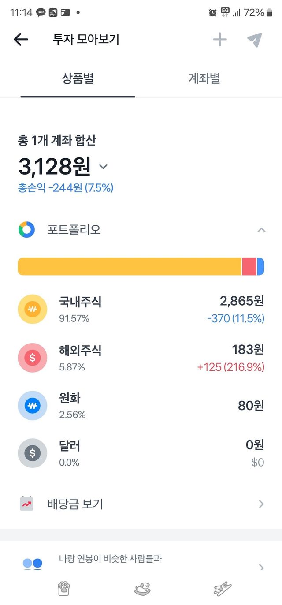The width and height of the screenshot is (282, 605).
Task: Open 배당금 보기 with right chevron
Action: (x=261, y=504)
